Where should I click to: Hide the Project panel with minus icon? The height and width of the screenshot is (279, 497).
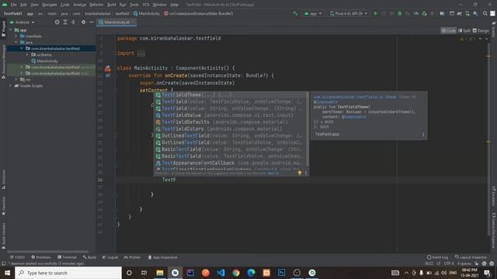pos(92,22)
